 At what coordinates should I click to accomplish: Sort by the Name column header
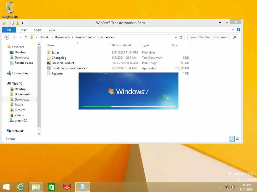click(x=50, y=45)
